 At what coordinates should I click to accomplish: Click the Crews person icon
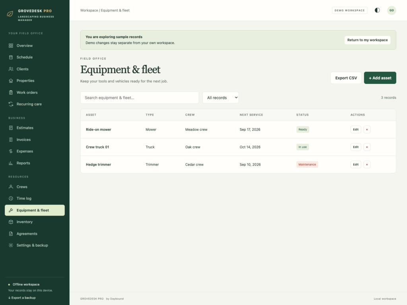click(x=11, y=187)
